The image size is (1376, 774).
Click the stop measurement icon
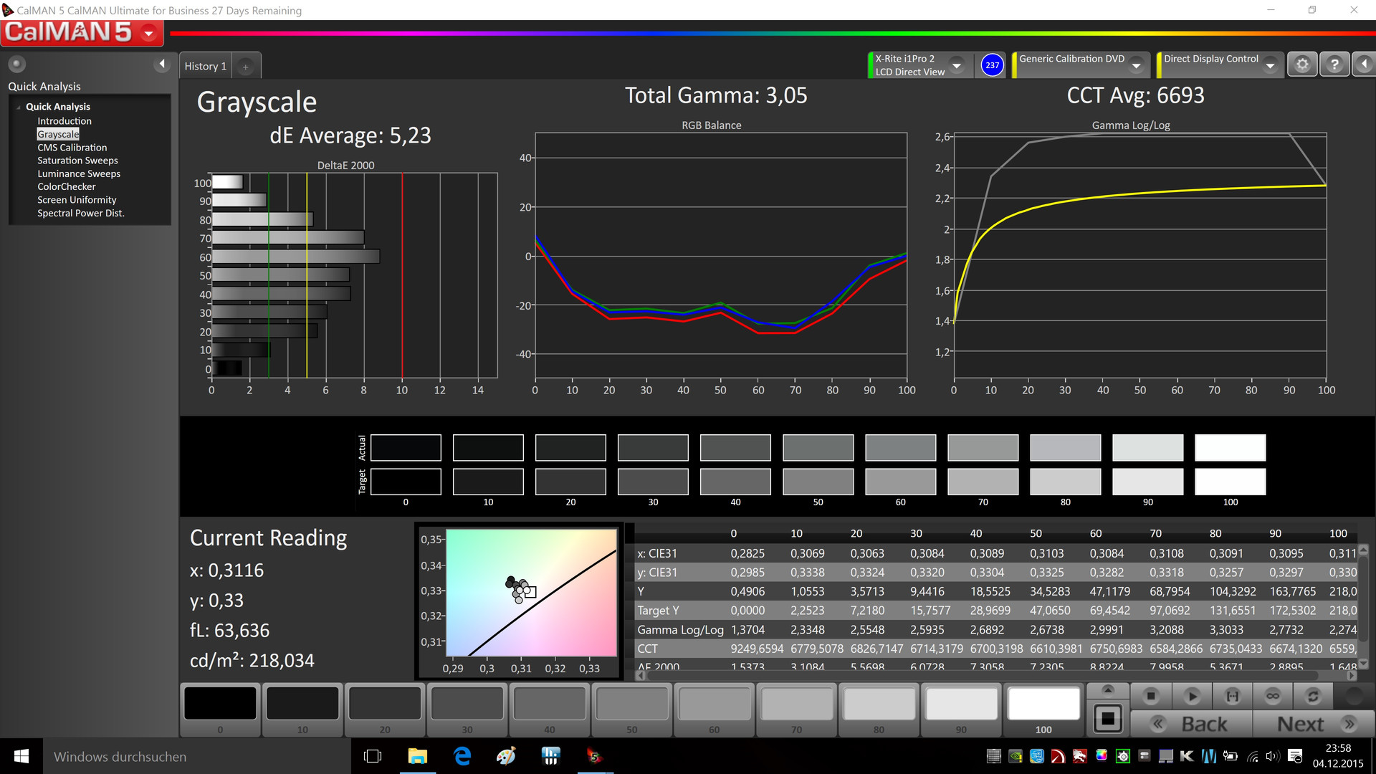click(x=1151, y=696)
